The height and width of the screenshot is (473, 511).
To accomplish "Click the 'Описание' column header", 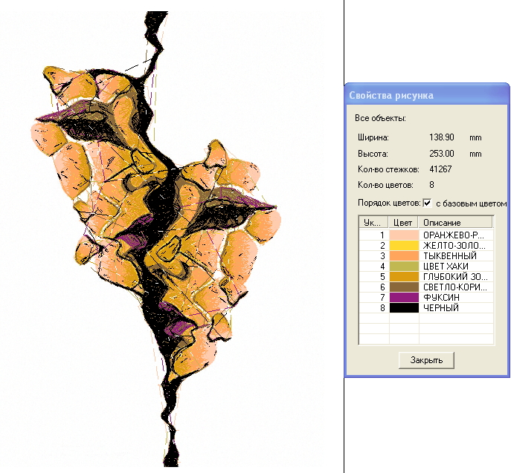I will pyautogui.click(x=456, y=223).
